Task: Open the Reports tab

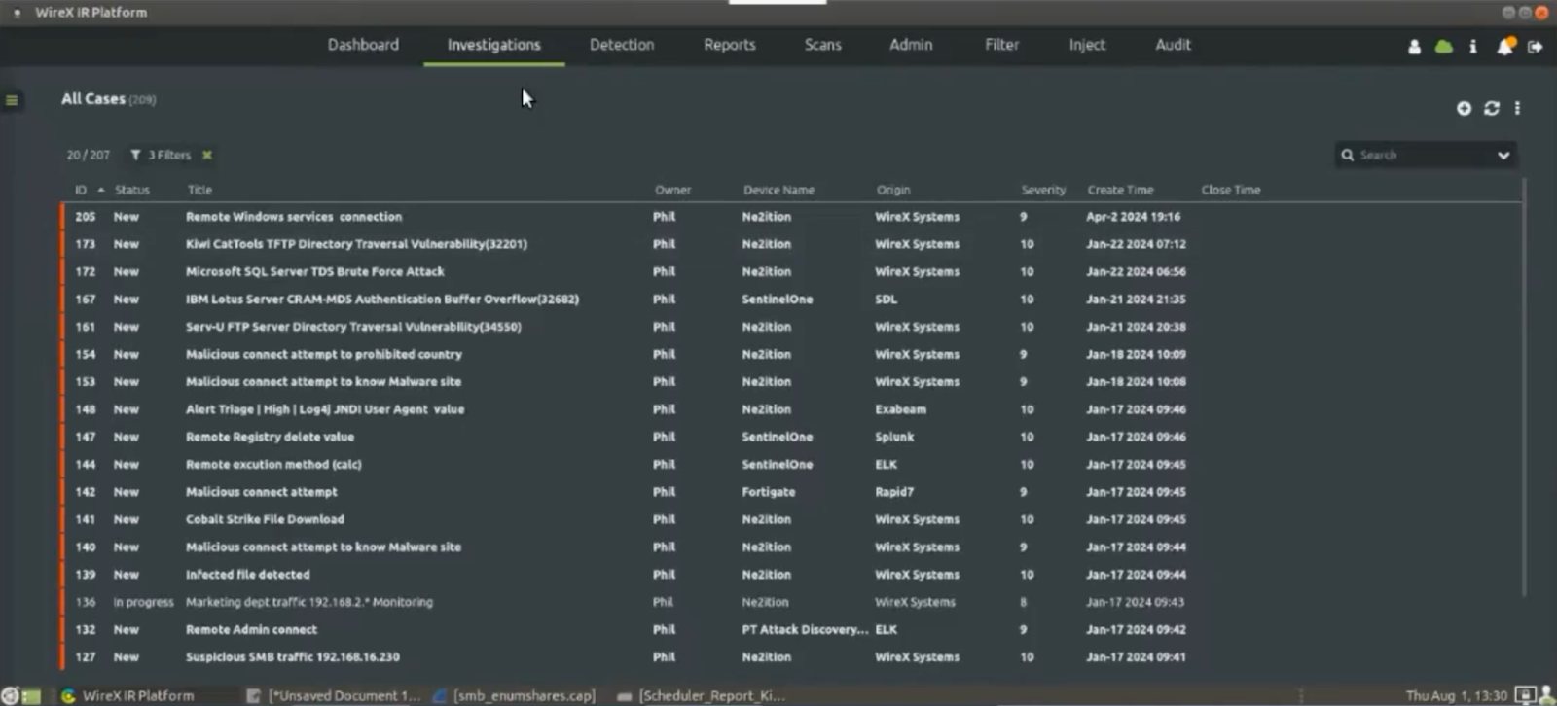Action: [730, 45]
